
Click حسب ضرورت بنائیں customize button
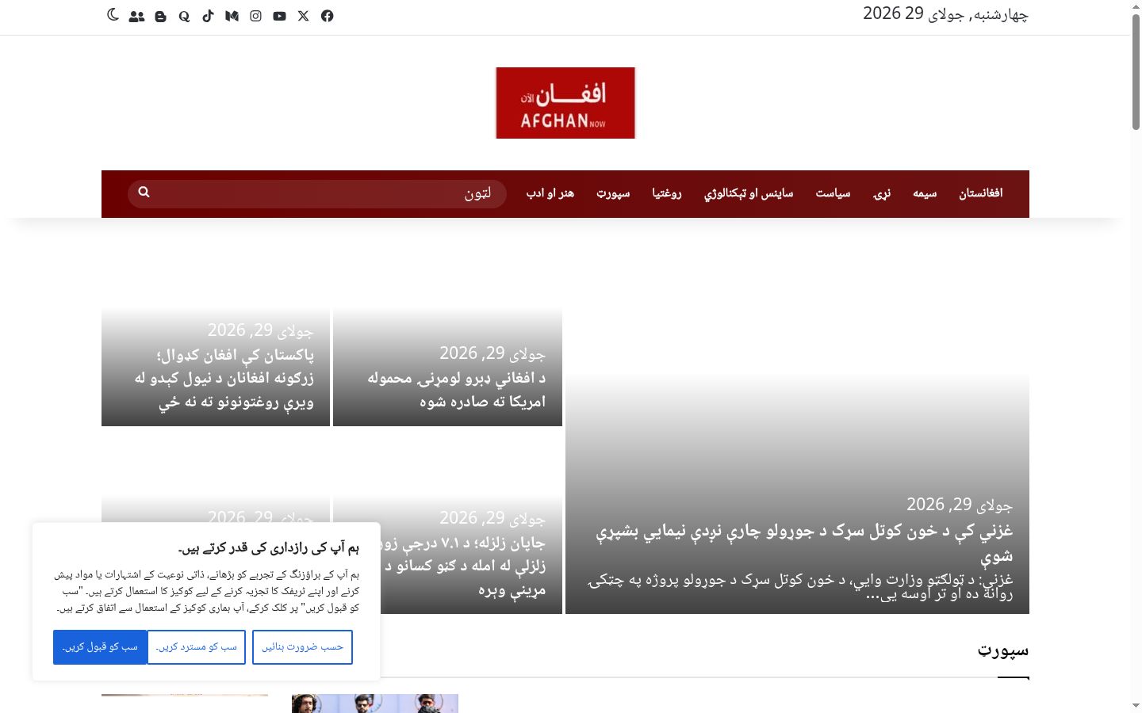pos(302,647)
